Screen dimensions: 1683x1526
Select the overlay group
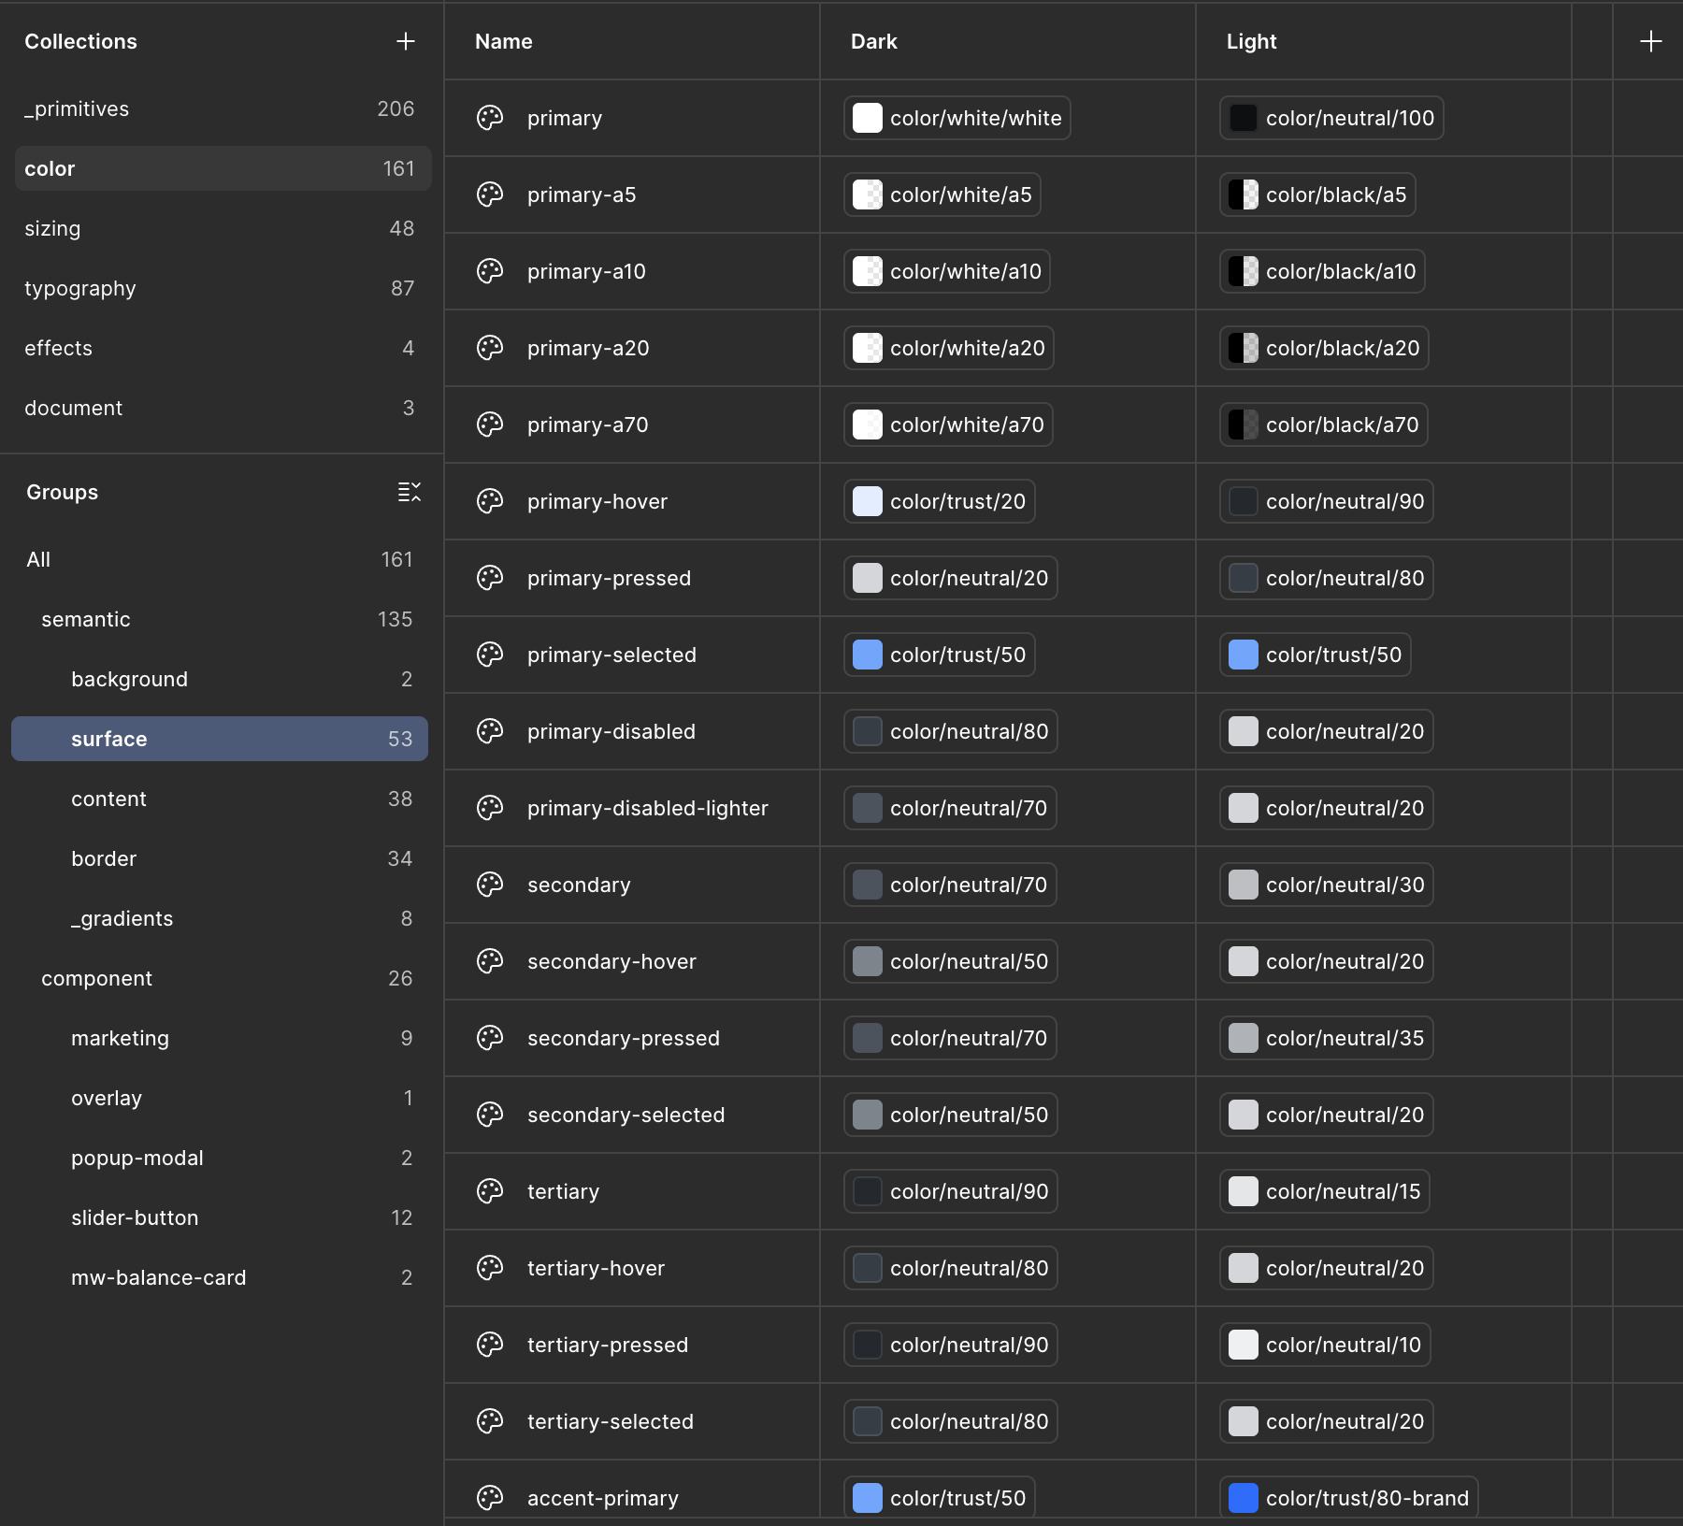[220, 1098]
